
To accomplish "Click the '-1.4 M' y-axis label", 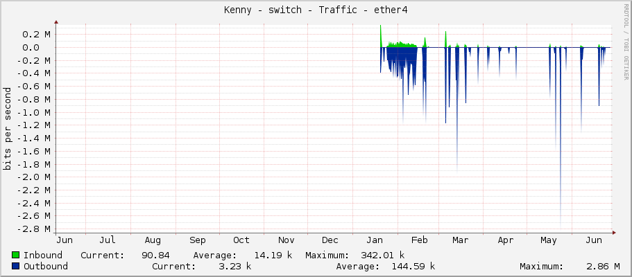I will [x=34, y=138].
